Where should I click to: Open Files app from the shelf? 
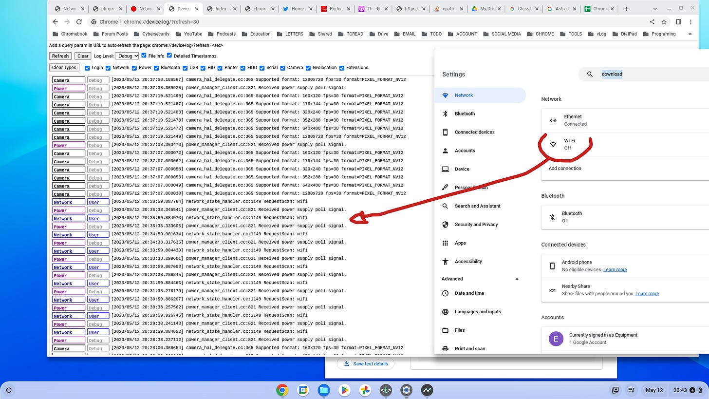coord(323,390)
